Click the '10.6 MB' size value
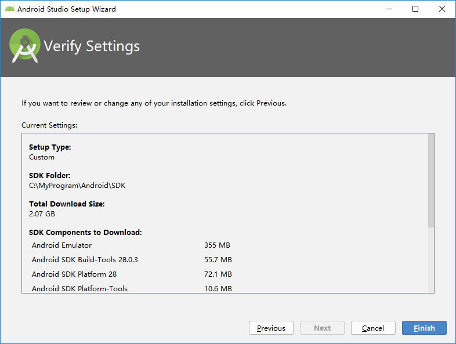Image resolution: width=456 pixels, height=344 pixels. 218,288
